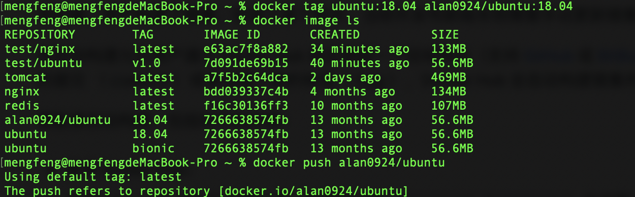Click the 'Using default tag: latest' line
The width and height of the screenshot is (635, 197).
(x=93, y=177)
